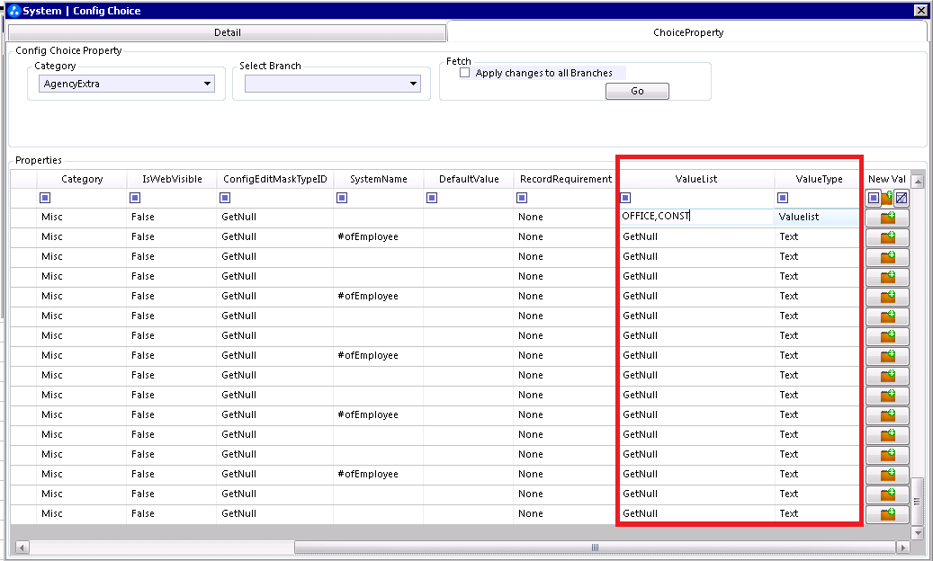Close the Config Choice window
The height and width of the screenshot is (561, 933).
coord(920,10)
